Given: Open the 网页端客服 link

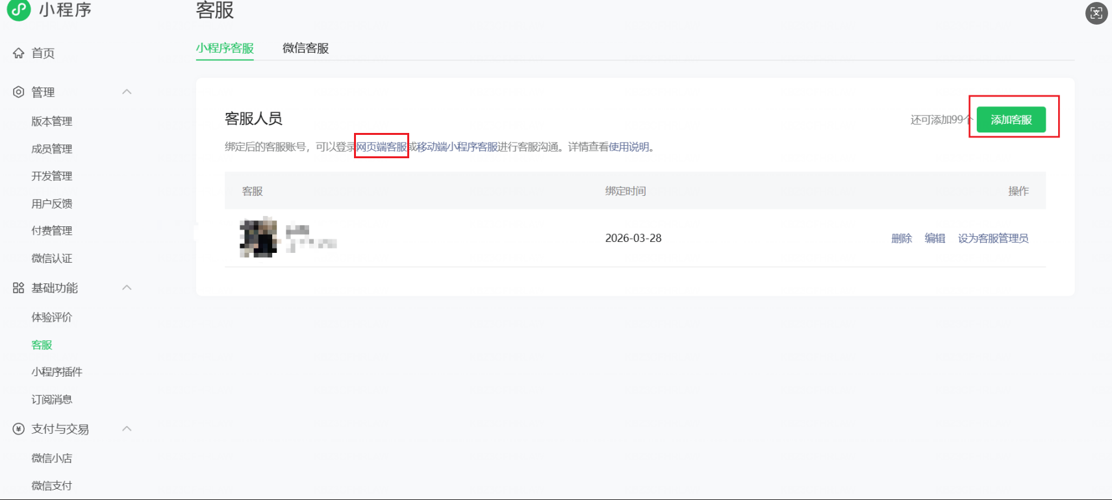Looking at the screenshot, I should pos(382,147).
